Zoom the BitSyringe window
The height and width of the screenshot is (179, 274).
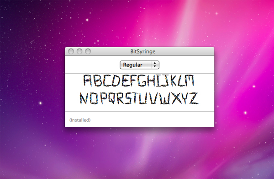88,51
